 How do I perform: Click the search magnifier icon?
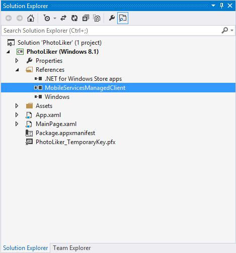pos(225,31)
